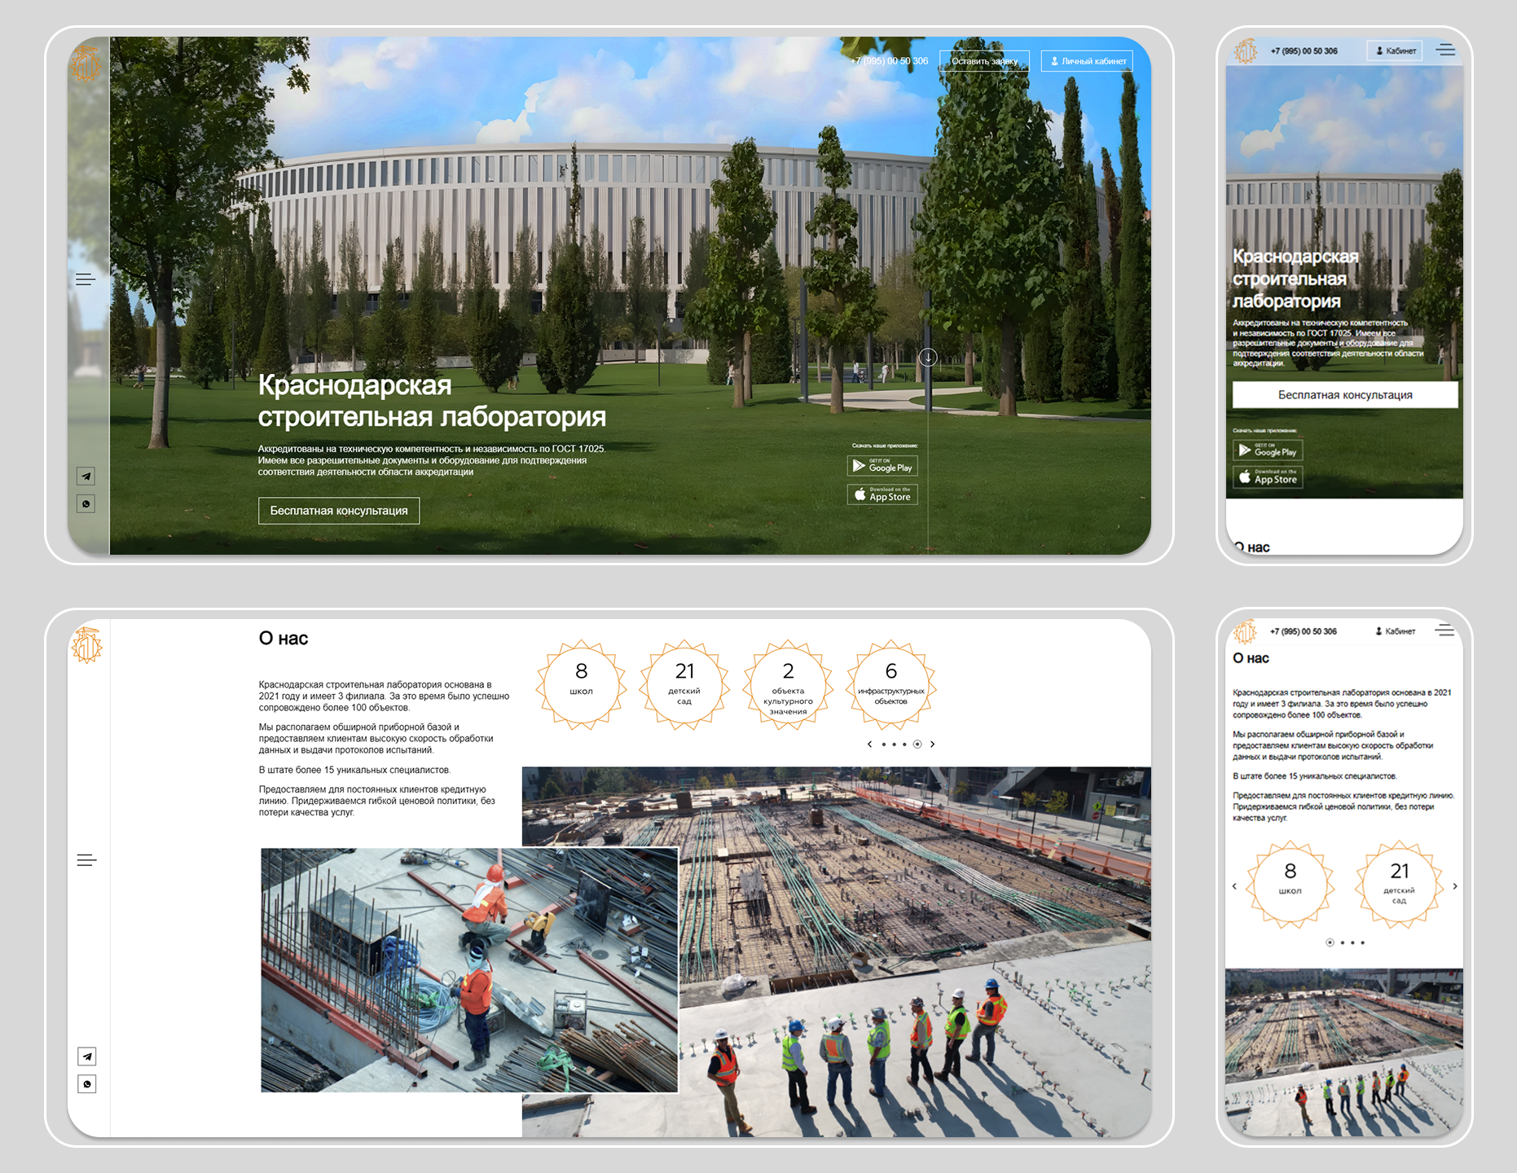Select fourth dot of mobile stats carousel
The image size is (1517, 1173).
click(1362, 942)
